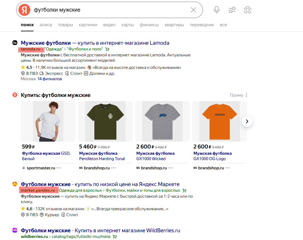Click the star rating 4,5 in Lamoda result
This screenshot has width=303, height=240.
click(x=26, y=67)
